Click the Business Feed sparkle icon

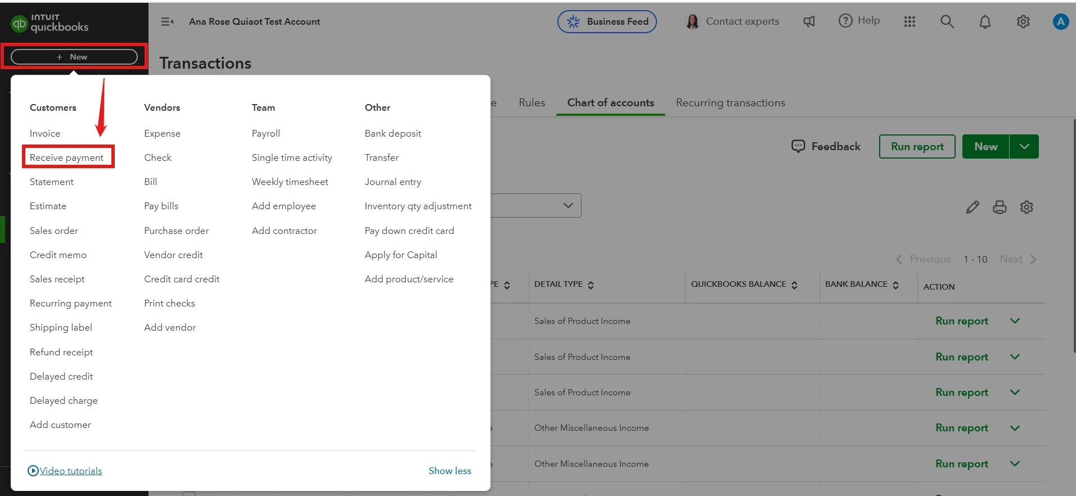point(573,21)
